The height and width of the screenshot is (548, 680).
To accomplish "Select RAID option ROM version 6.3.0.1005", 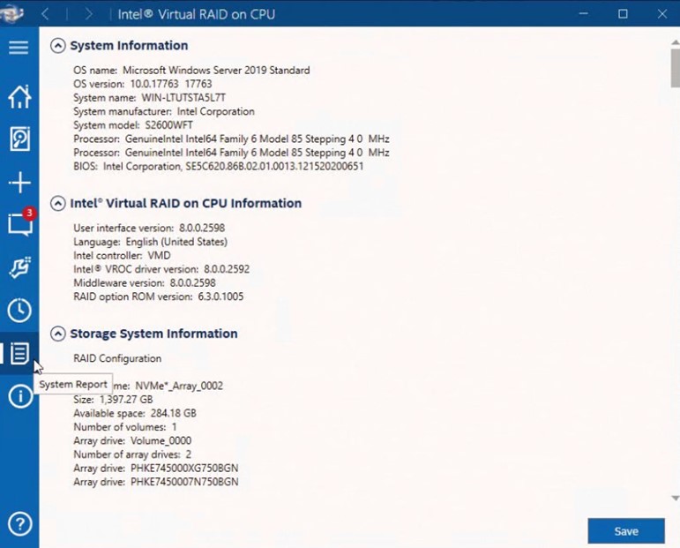I will [x=158, y=297].
